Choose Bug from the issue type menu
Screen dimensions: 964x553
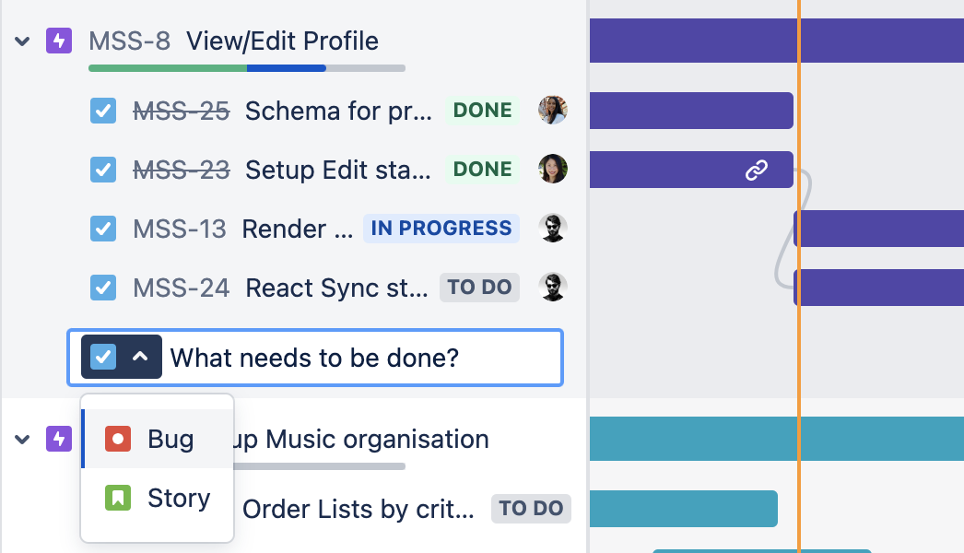tap(170, 439)
